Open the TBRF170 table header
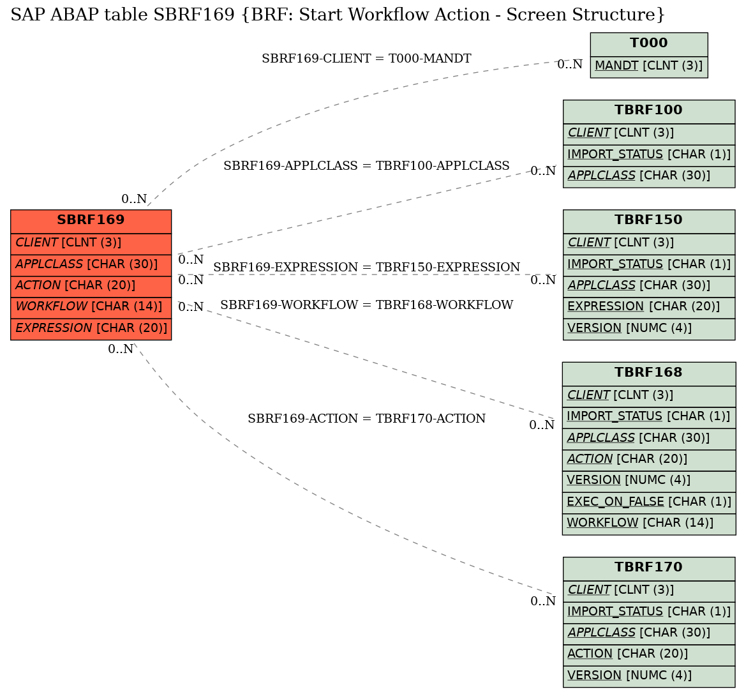Image resolution: width=746 pixels, height=694 pixels. [649, 569]
